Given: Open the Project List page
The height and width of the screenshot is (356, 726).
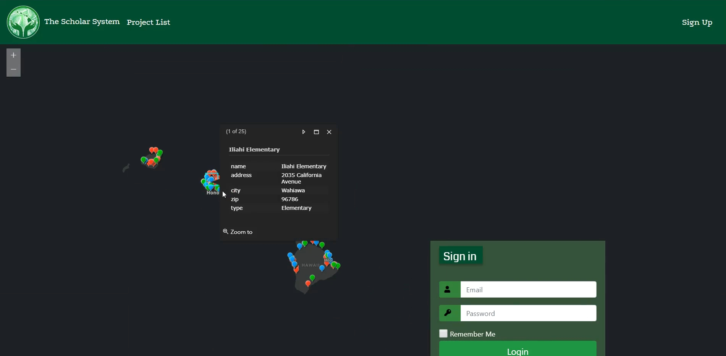Looking at the screenshot, I should [148, 22].
